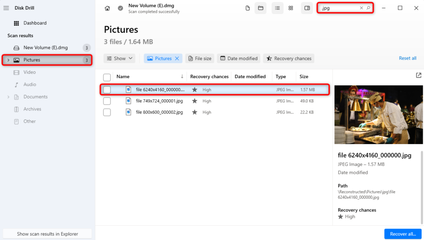This screenshot has height=240, width=424.
Task: Select the flat file view icon
Action: [x=248, y=8]
